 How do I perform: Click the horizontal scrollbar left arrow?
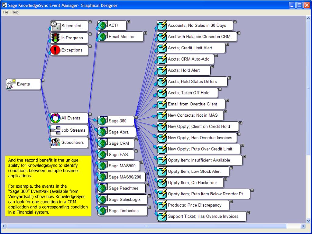[4, 226]
